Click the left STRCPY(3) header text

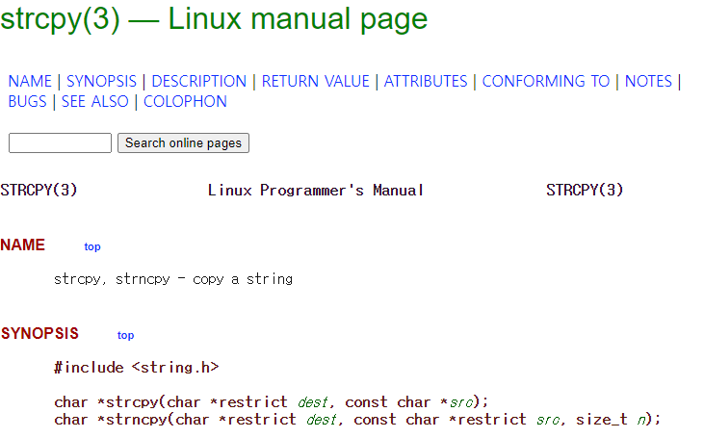click(39, 191)
